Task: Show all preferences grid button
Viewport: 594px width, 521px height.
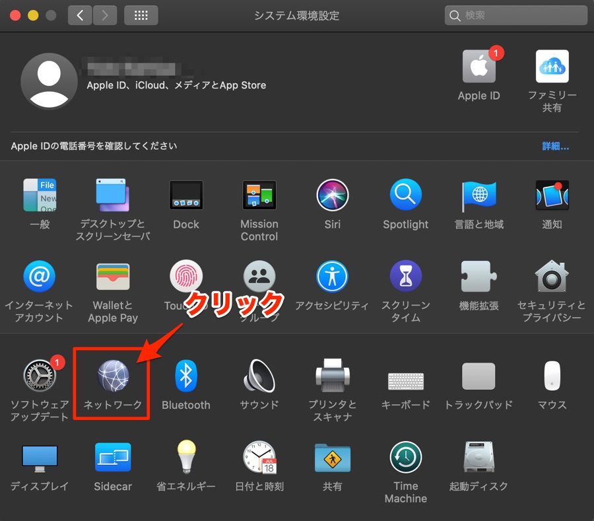Action: pyautogui.click(x=141, y=15)
